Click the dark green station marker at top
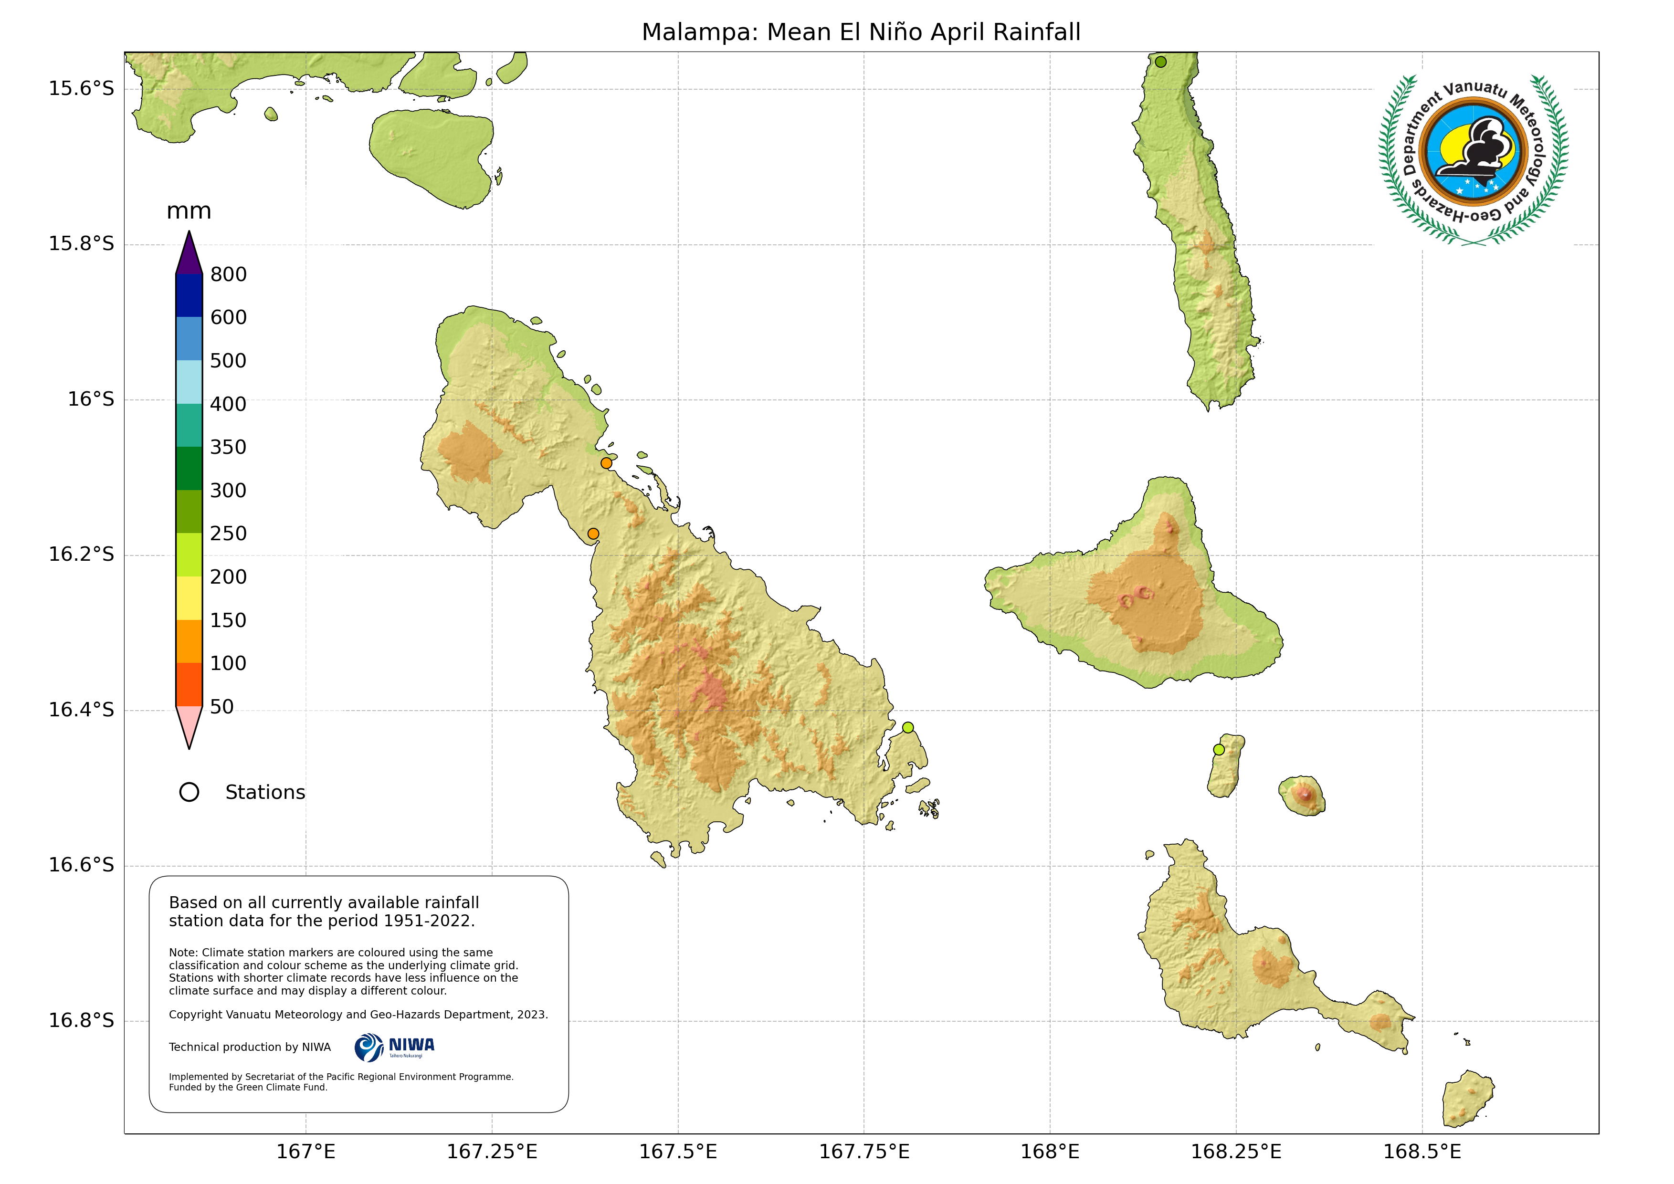1674x1184 pixels. coord(1161,62)
